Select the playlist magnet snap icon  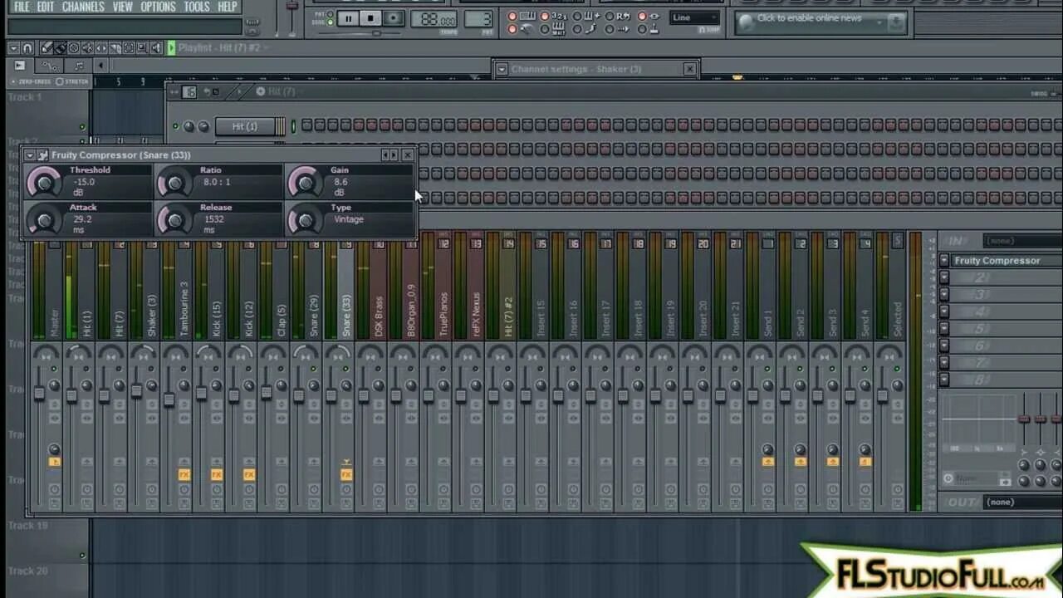pos(27,47)
